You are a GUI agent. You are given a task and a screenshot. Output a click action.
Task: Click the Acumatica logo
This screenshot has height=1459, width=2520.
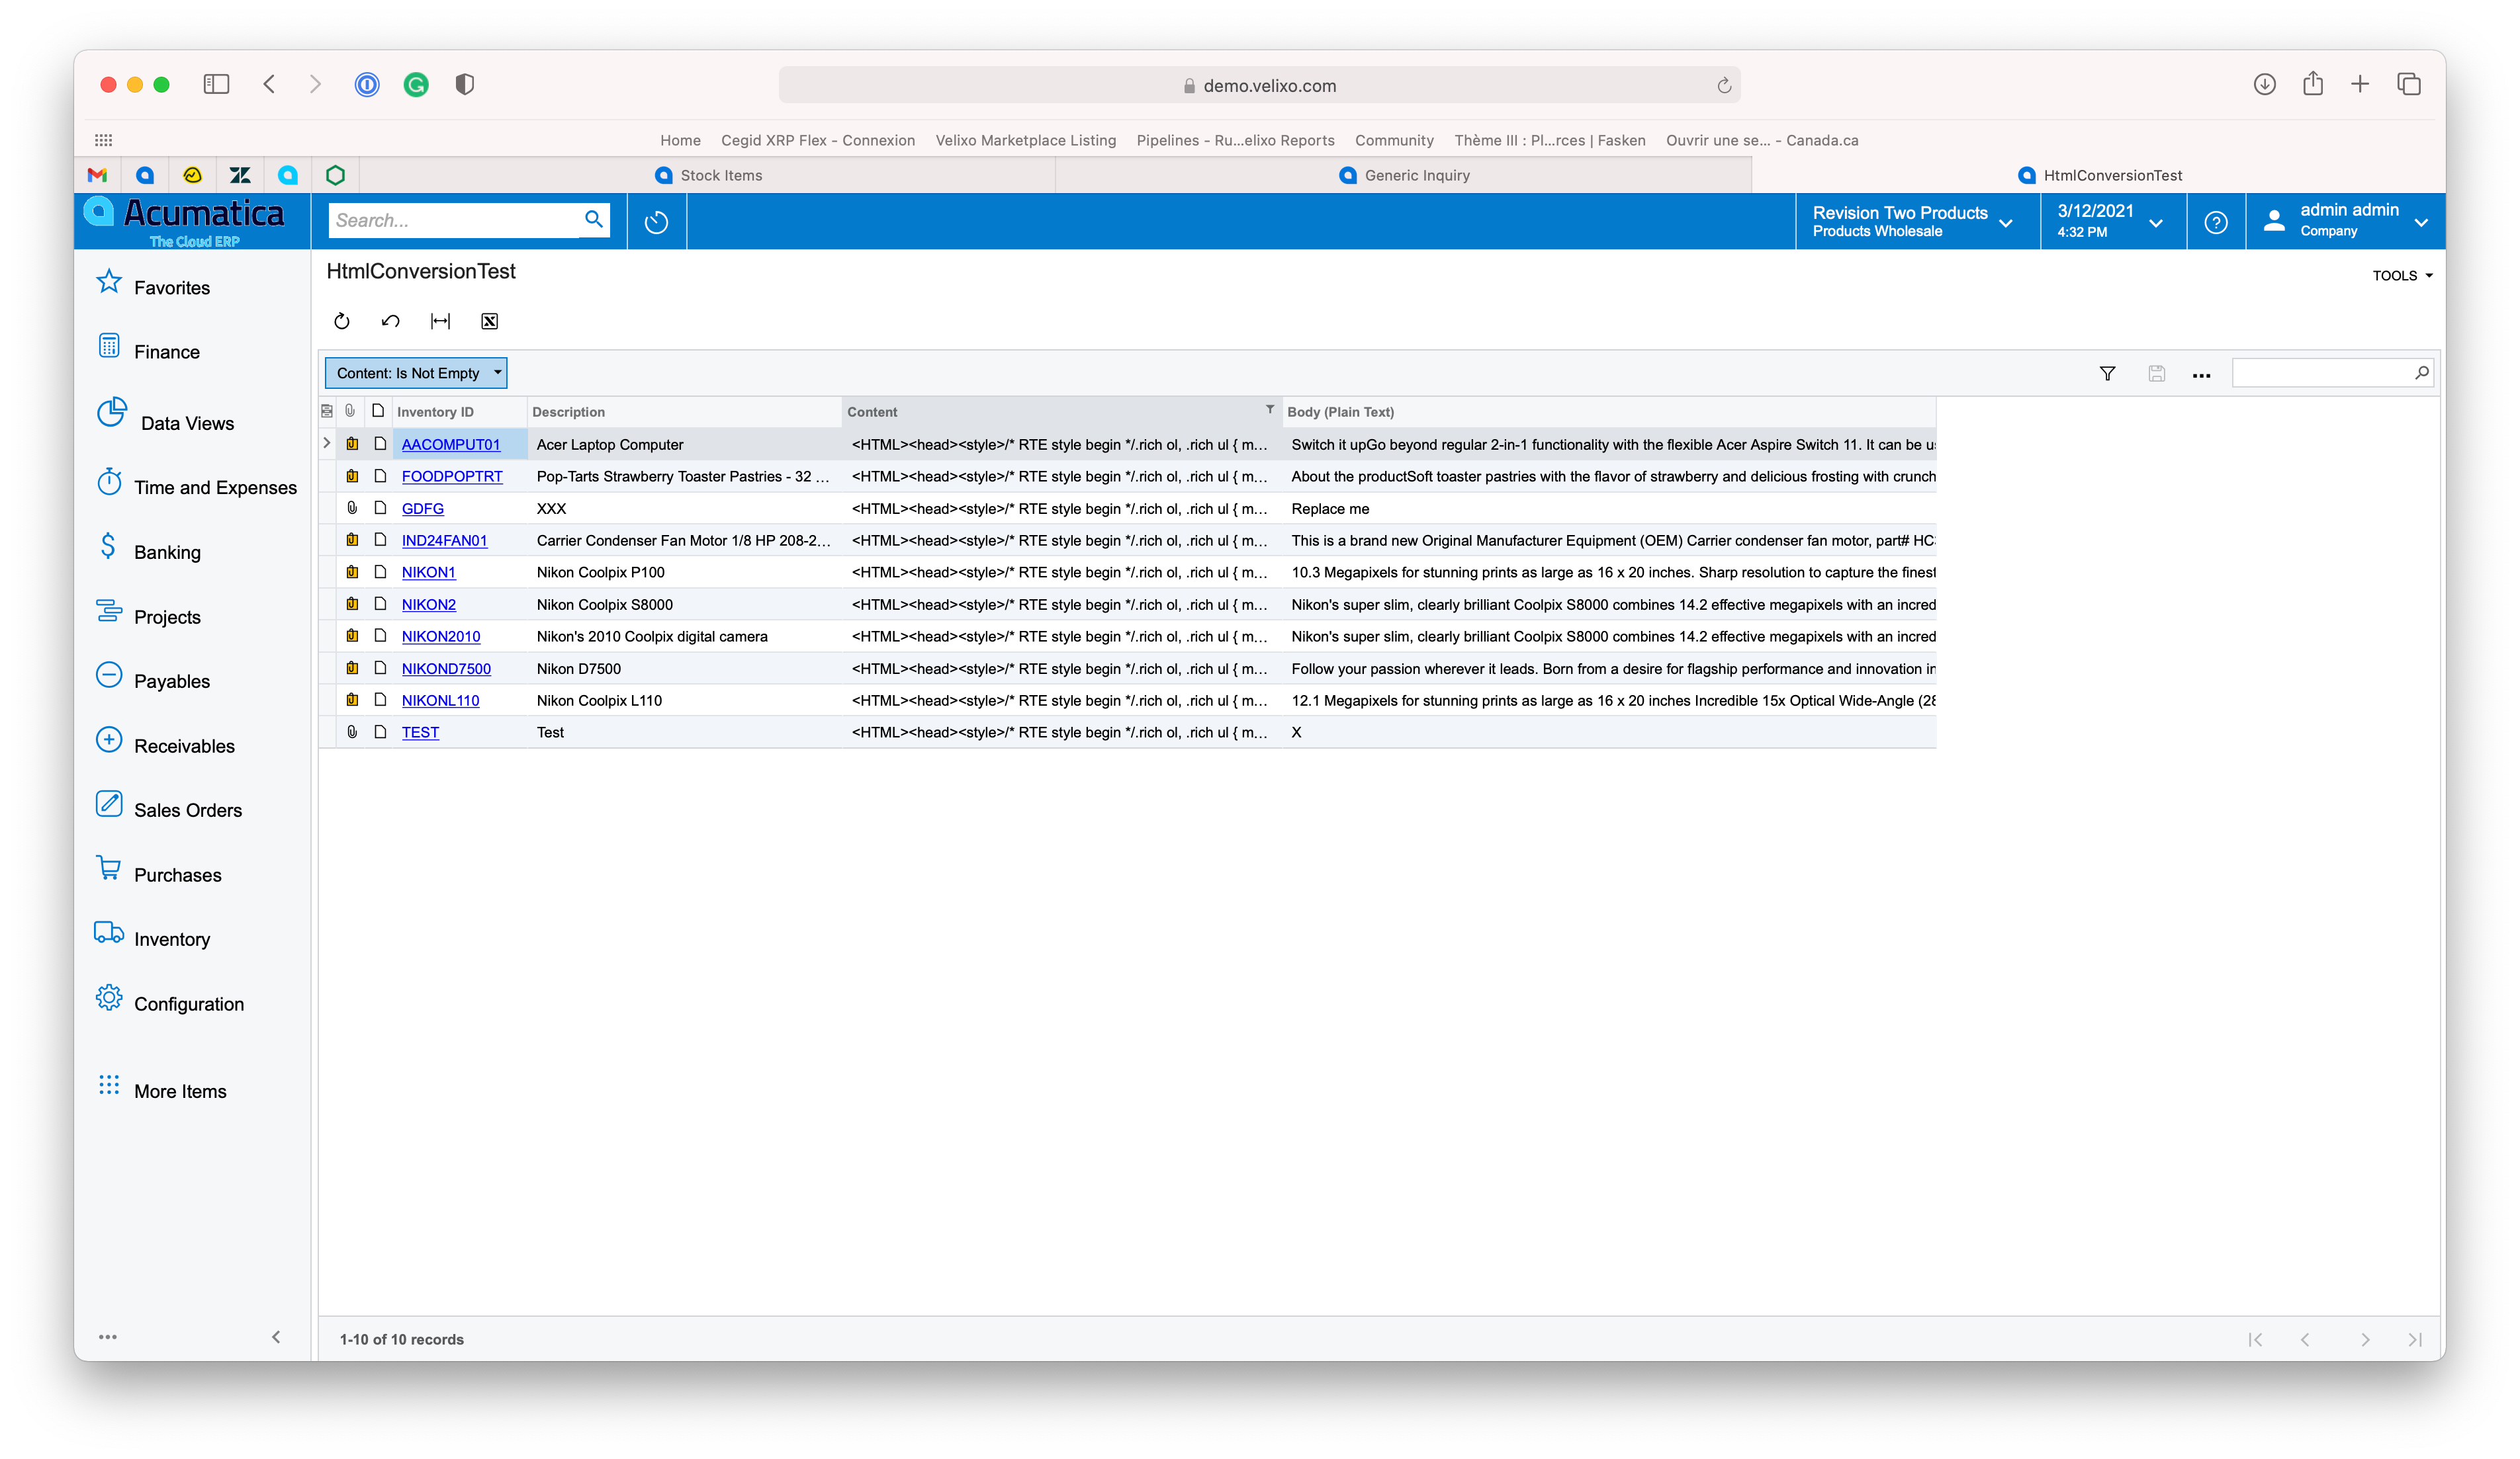click(x=192, y=221)
